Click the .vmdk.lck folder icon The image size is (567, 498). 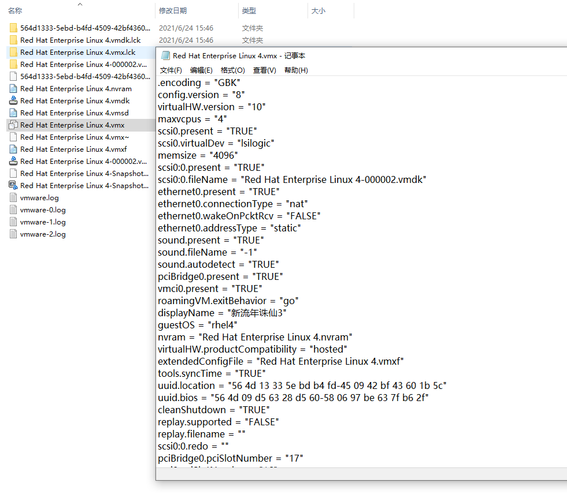coord(13,40)
